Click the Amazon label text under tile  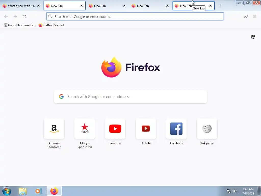(x=54, y=143)
